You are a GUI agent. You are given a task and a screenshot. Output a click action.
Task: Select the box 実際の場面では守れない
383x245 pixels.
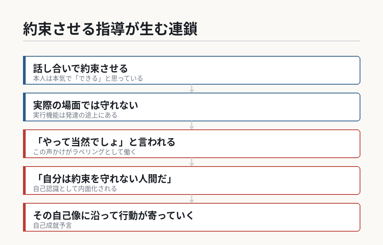[191, 107]
